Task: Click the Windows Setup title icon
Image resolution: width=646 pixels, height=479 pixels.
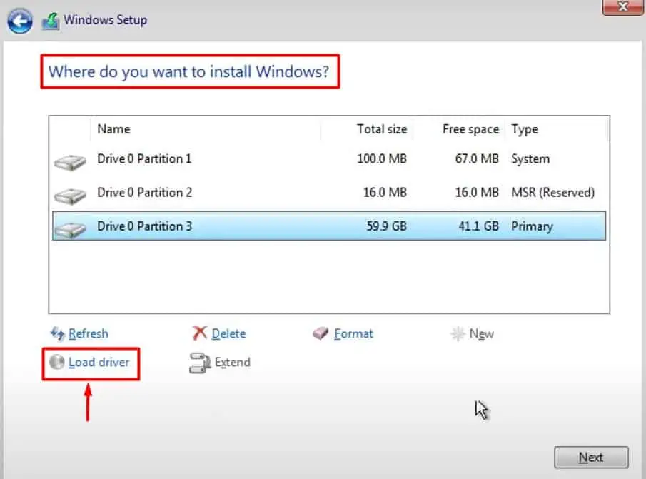Action: pos(50,21)
